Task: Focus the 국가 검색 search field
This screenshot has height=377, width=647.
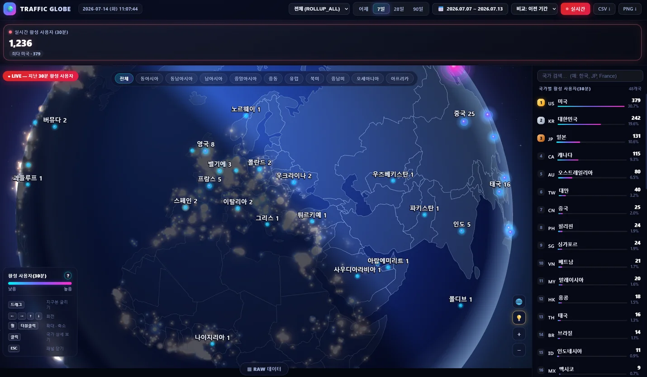Action: click(x=590, y=76)
